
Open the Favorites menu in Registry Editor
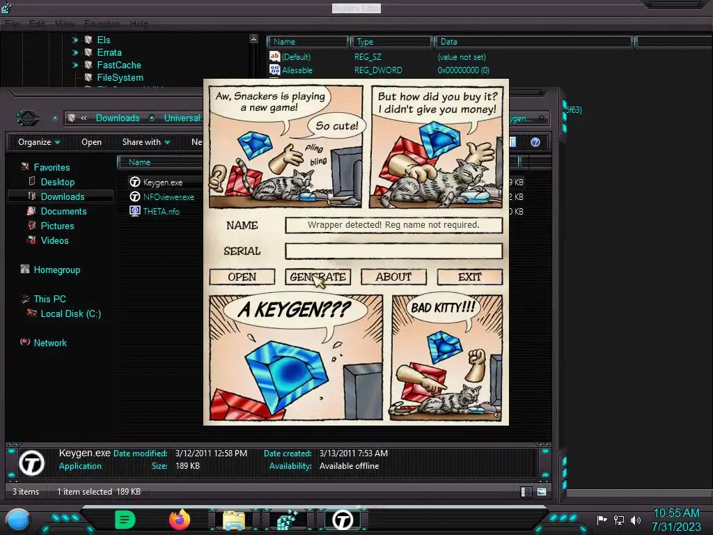point(102,24)
